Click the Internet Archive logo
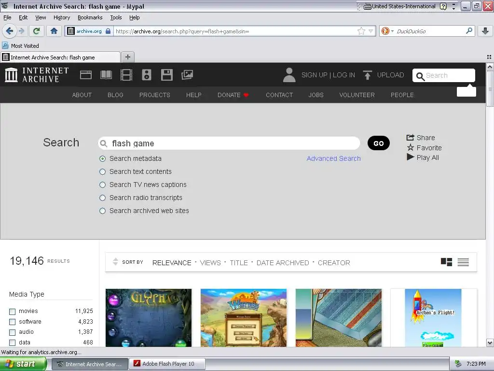 pos(37,75)
